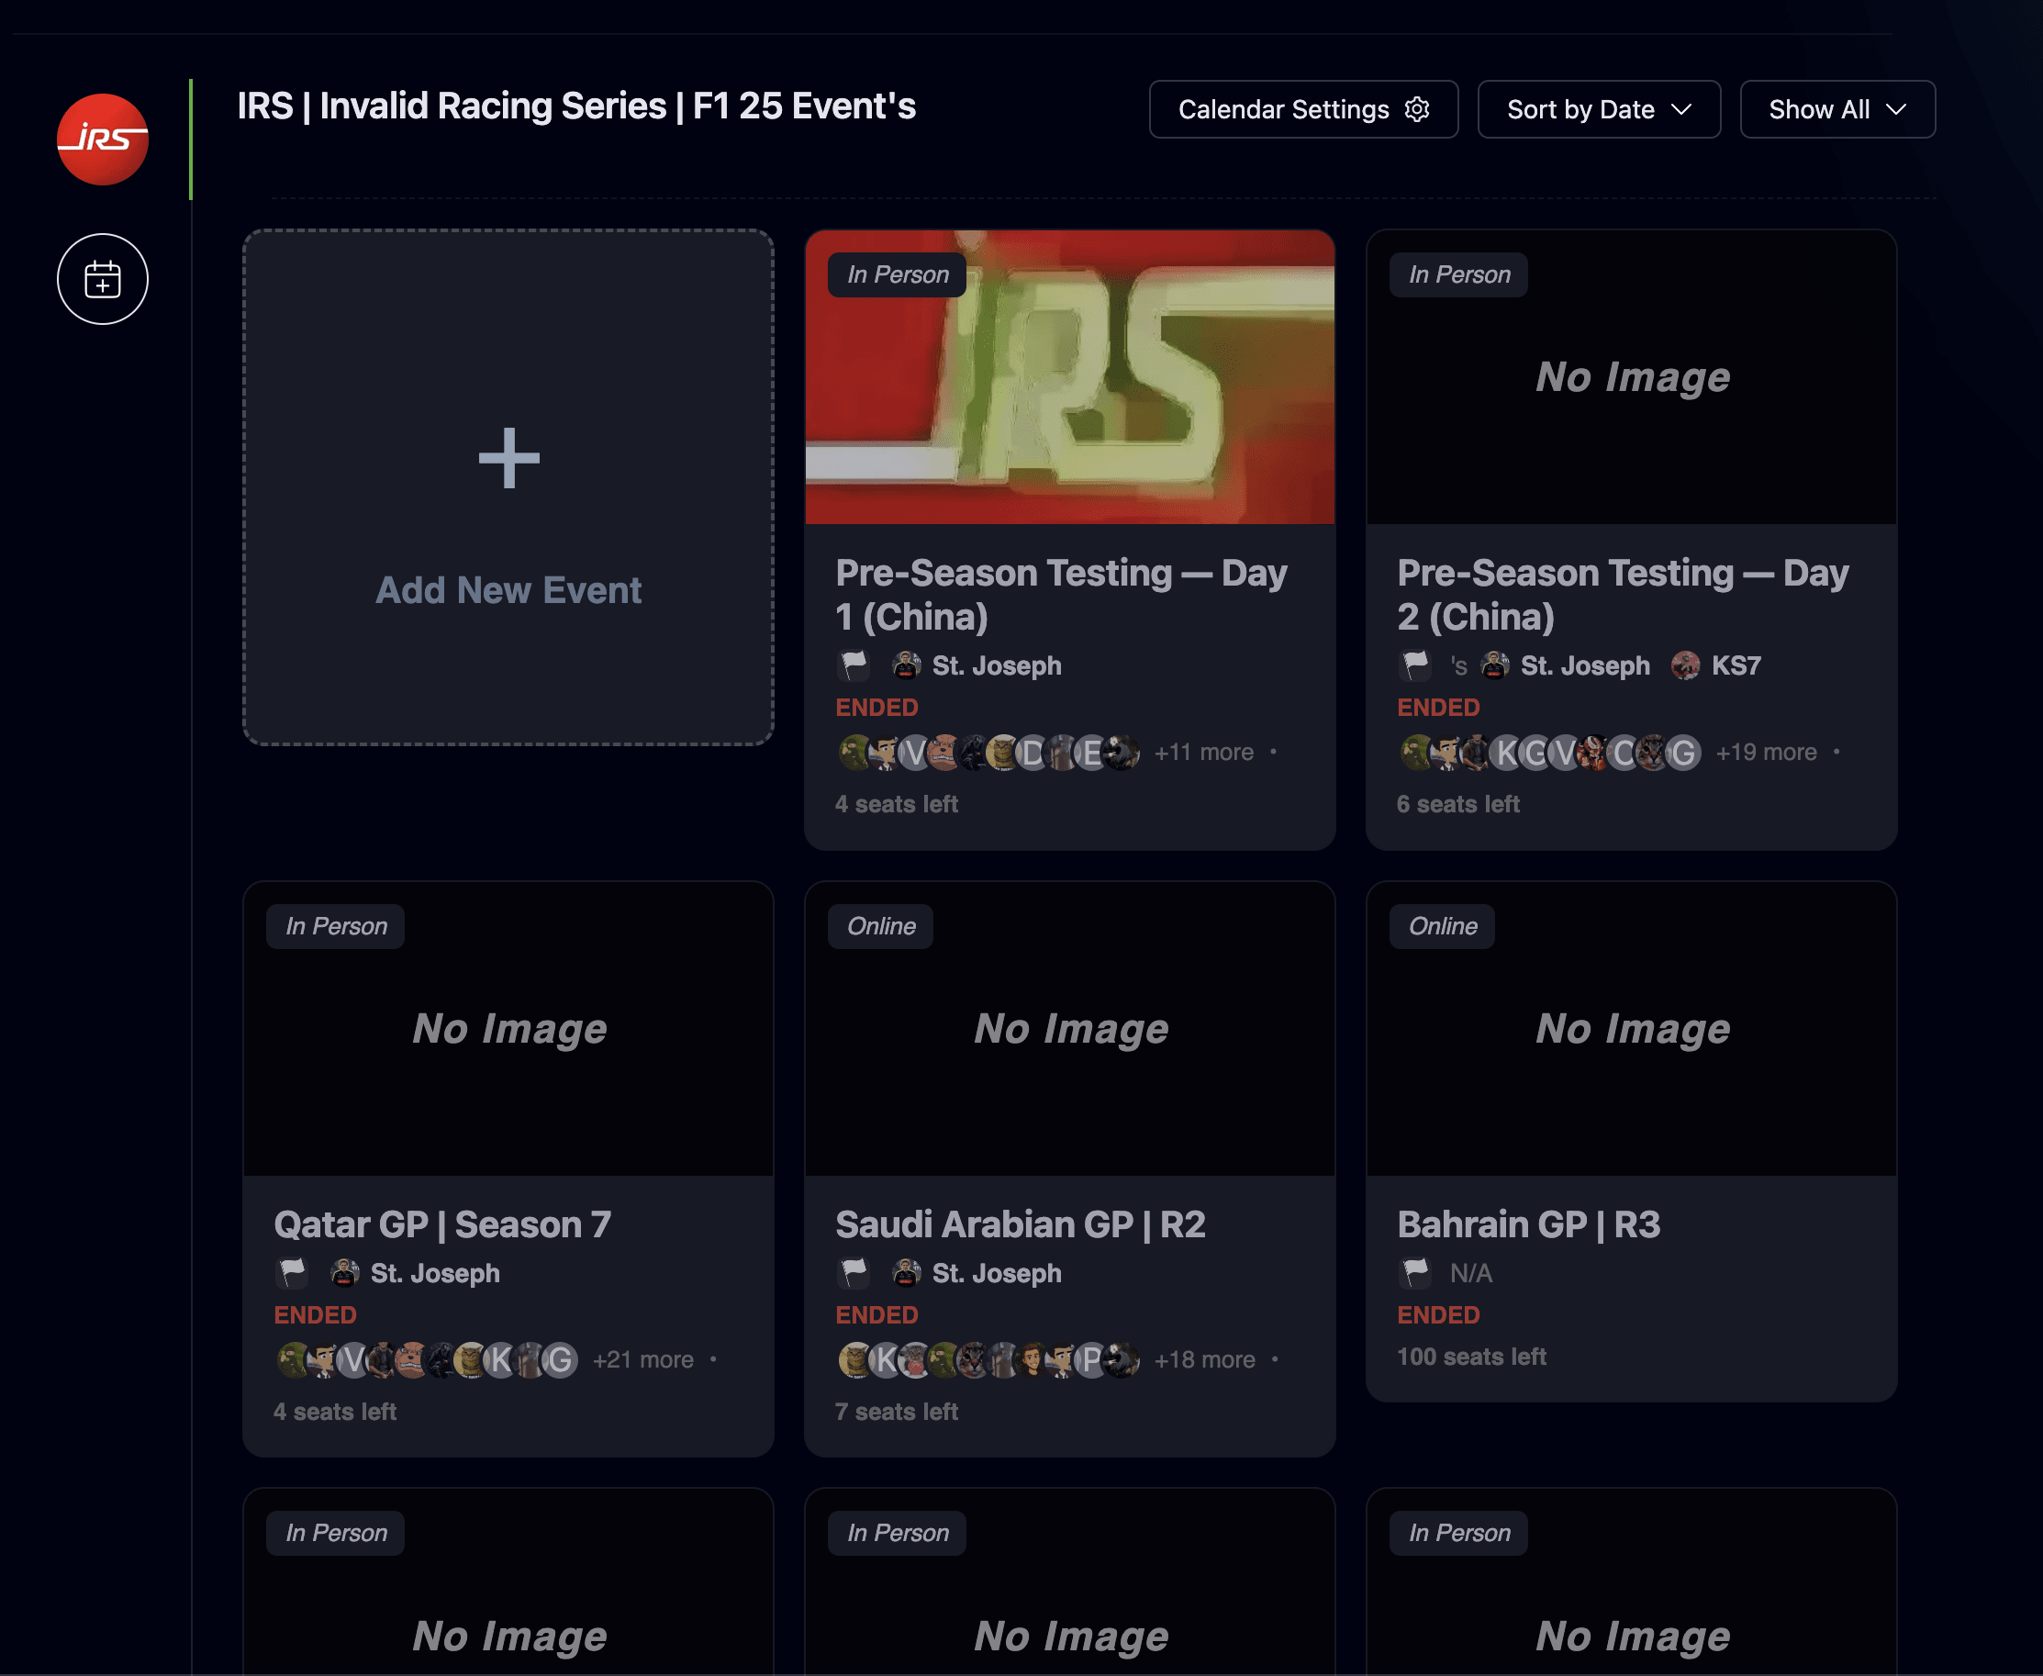Open the add-calendar sidebar icon
This screenshot has width=2043, height=1676.
pyautogui.click(x=103, y=279)
